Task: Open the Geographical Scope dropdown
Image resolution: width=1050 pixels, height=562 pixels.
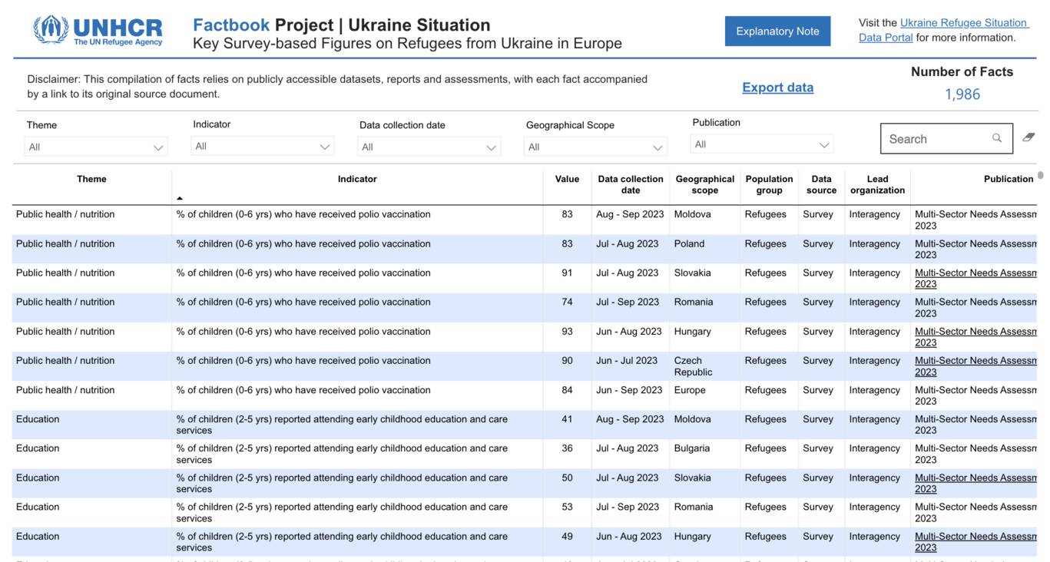Action: point(595,147)
